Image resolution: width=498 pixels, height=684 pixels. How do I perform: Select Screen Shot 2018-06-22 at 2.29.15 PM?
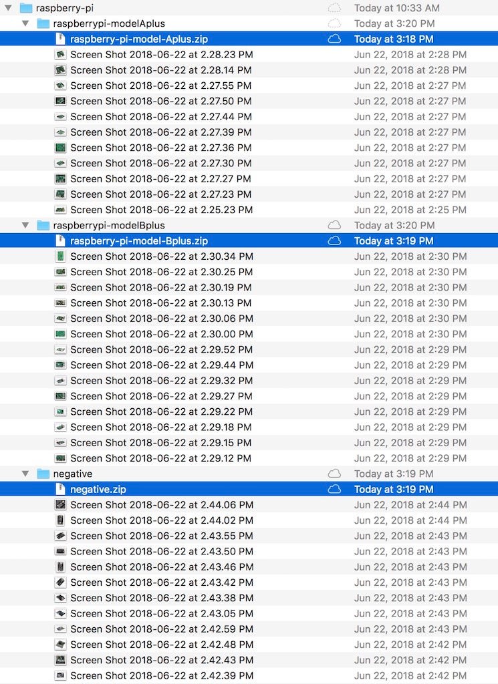(x=161, y=443)
